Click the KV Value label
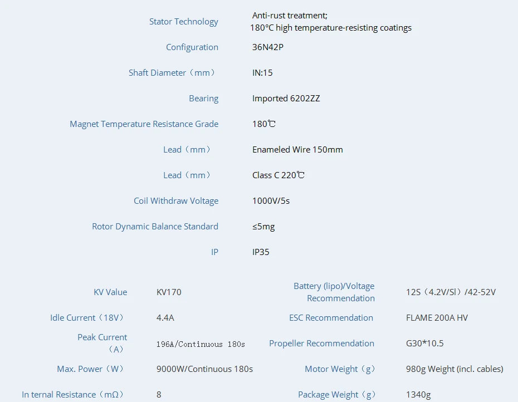The image size is (518, 402). coord(110,292)
